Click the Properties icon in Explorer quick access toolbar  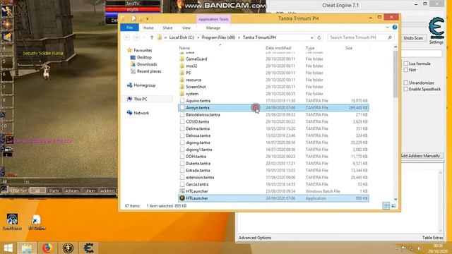(x=133, y=19)
